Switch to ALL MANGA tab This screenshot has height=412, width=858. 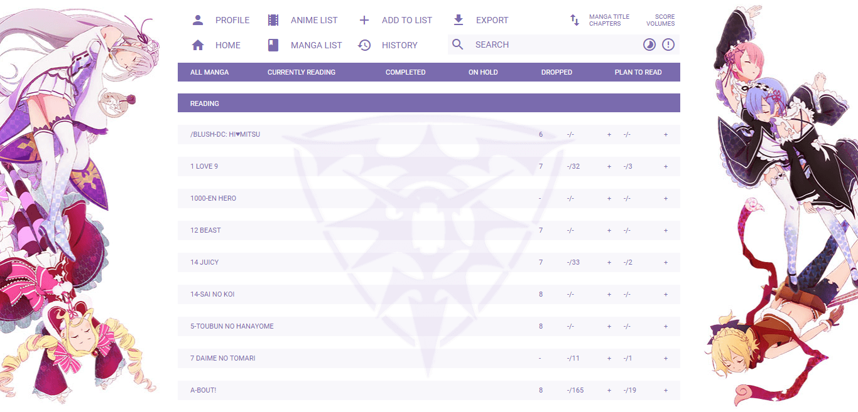point(210,72)
